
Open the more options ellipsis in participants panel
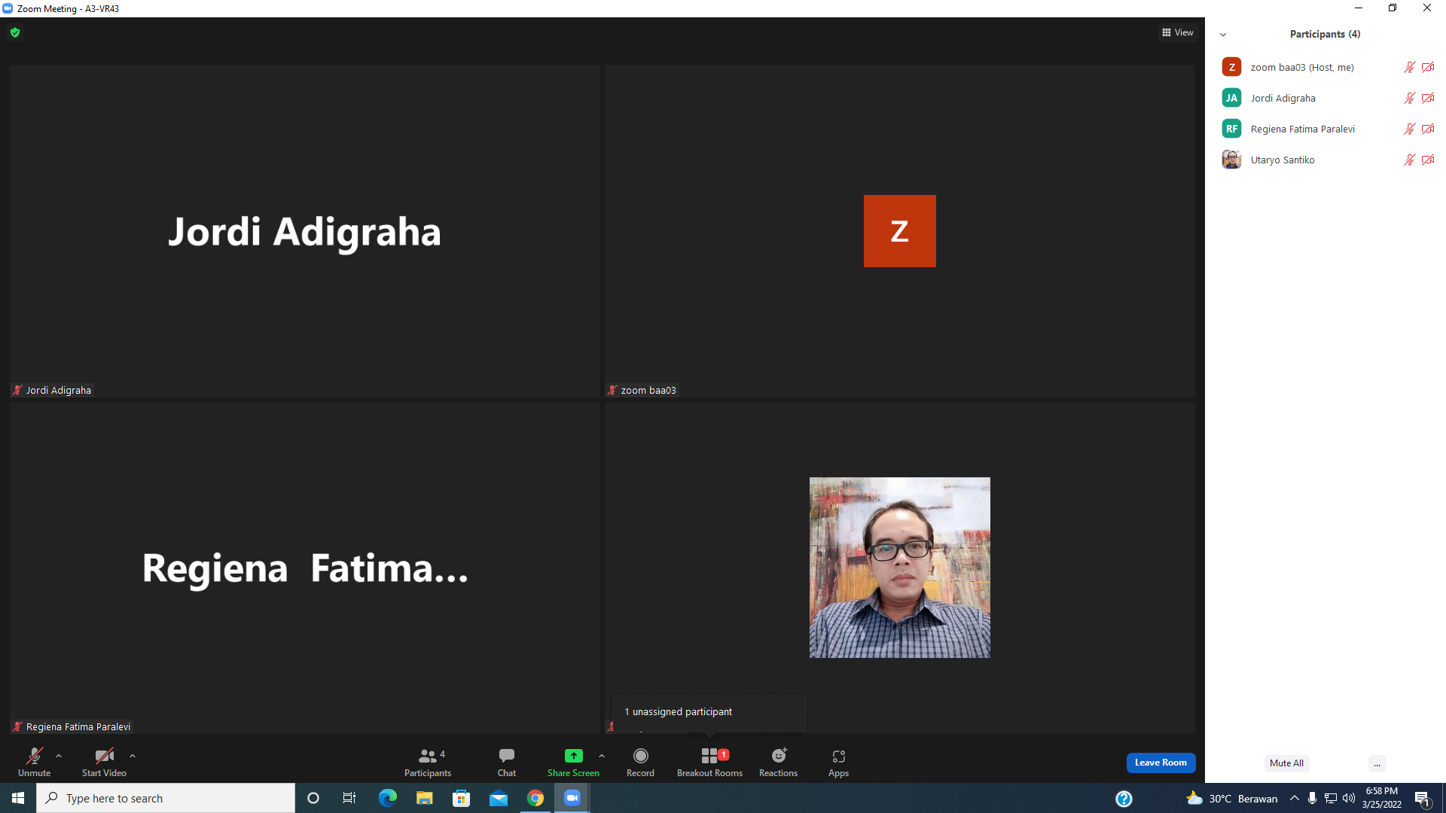[1377, 763]
